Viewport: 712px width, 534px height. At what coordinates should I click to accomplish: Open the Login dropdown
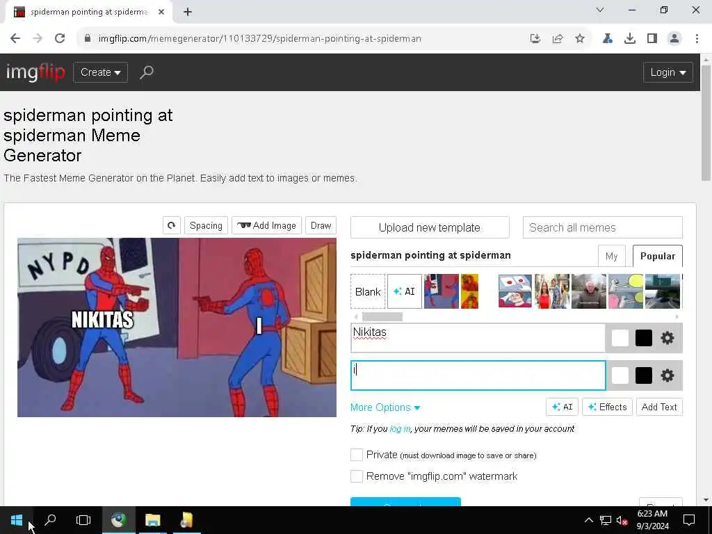(x=668, y=72)
